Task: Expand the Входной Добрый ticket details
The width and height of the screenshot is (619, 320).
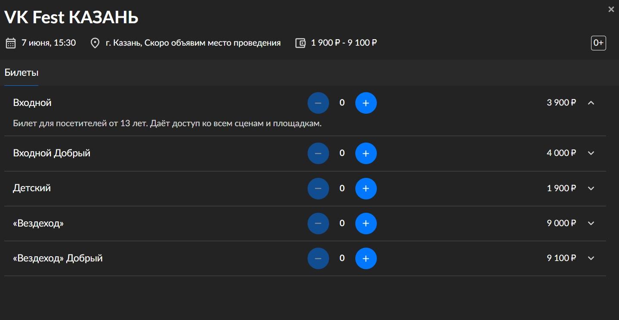Action: [x=591, y=153]
